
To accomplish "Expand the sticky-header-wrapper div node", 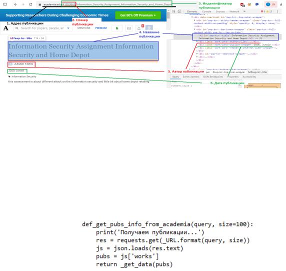I will [x=194, y=20].
